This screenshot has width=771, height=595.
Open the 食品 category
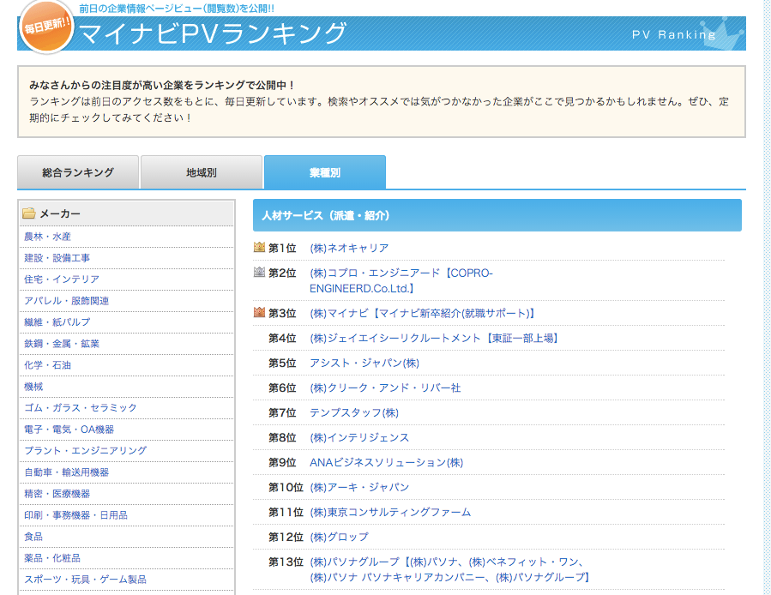click(x=33, y=537)
